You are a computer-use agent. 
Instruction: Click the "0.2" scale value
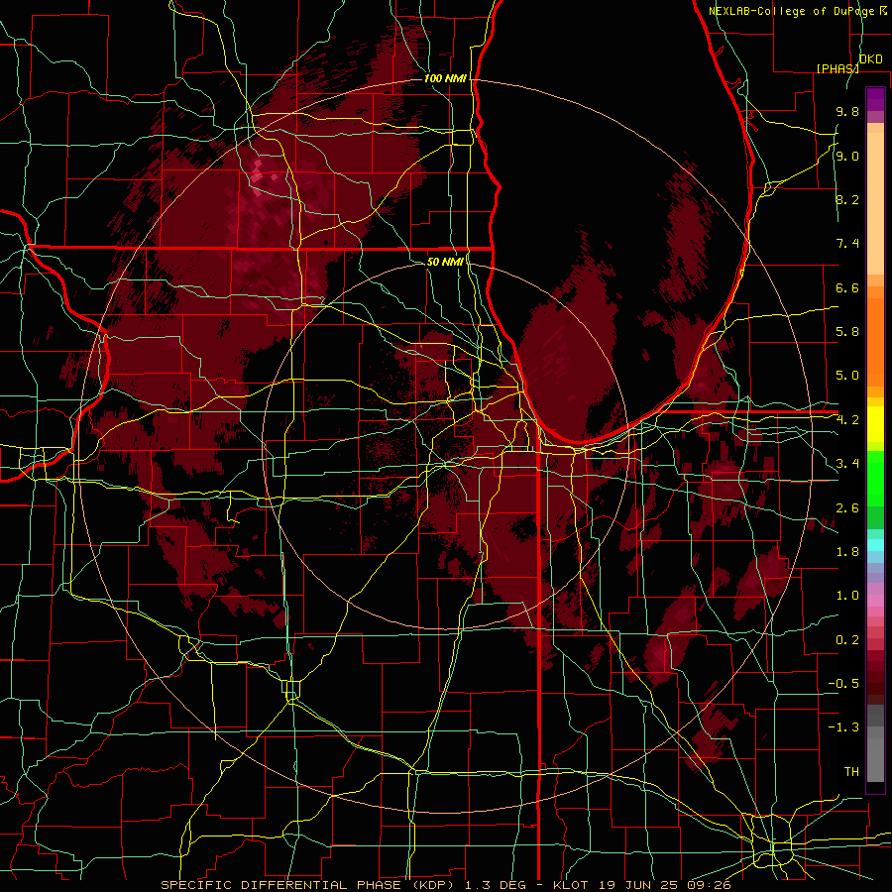(847, 640)
